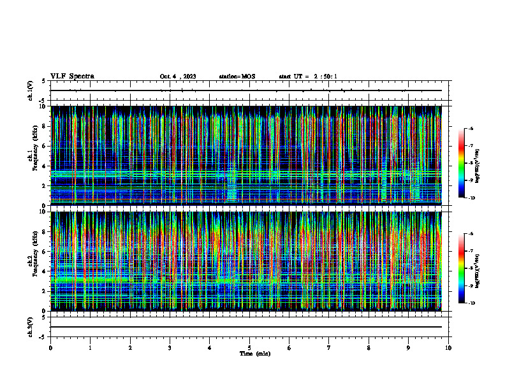Viewport: 505px width, 390px height.
Task: Click the ch.2 spectrogram panel
Action: point(246,261)
